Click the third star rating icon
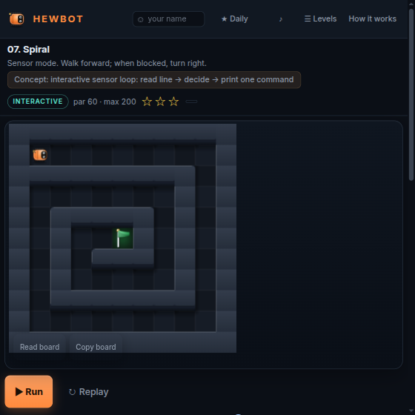415x415 pixels. coord(173,102)
